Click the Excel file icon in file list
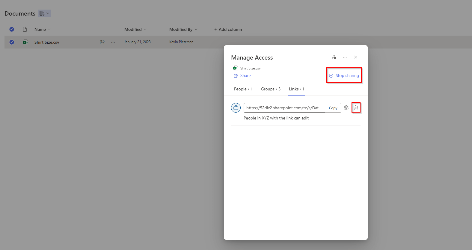The image size is (472, 250). (x=25, y=42)
